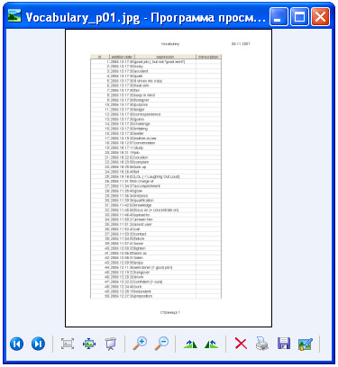Minimize the picture viewer window
This screenshot has width=338, height=367.
(279, 16)
